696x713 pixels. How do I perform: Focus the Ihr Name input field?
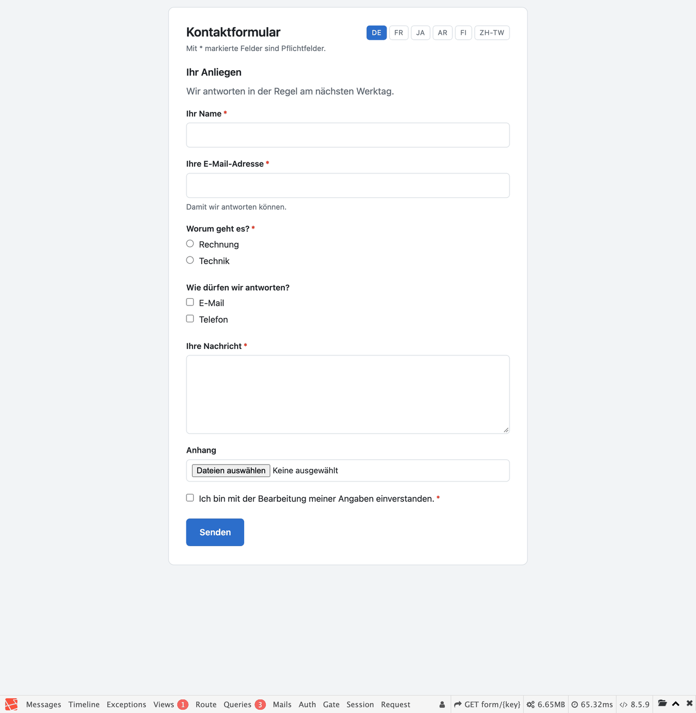(x=348, y=135)
